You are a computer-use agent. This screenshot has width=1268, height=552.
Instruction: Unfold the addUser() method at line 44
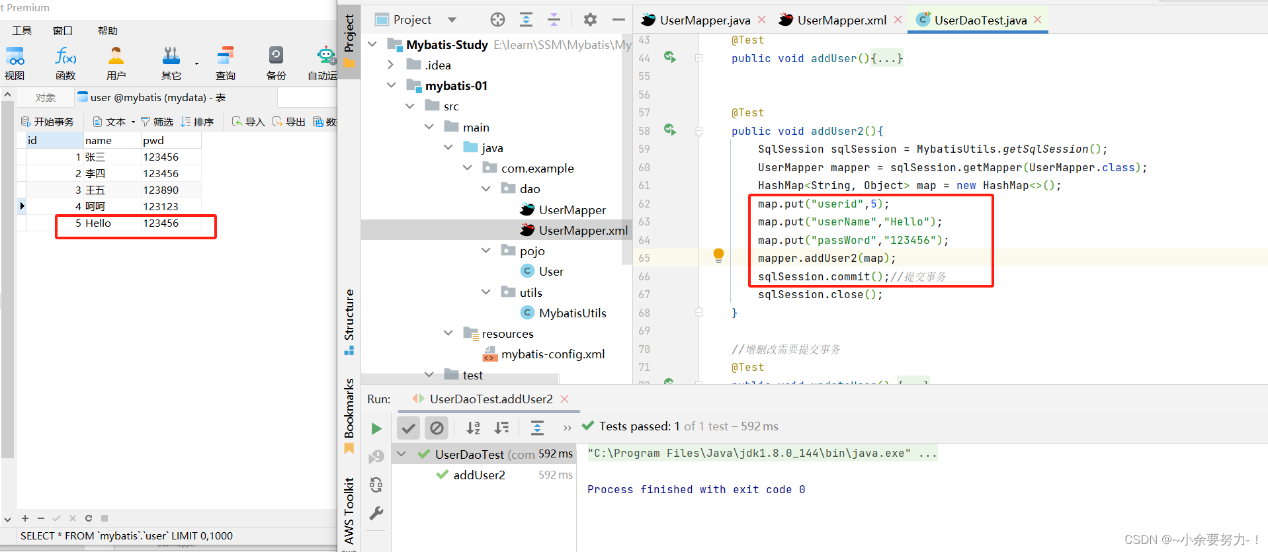tap(698, 58)
